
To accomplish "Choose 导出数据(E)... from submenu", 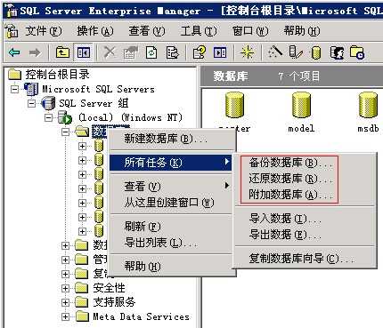I will pos(305,235).
